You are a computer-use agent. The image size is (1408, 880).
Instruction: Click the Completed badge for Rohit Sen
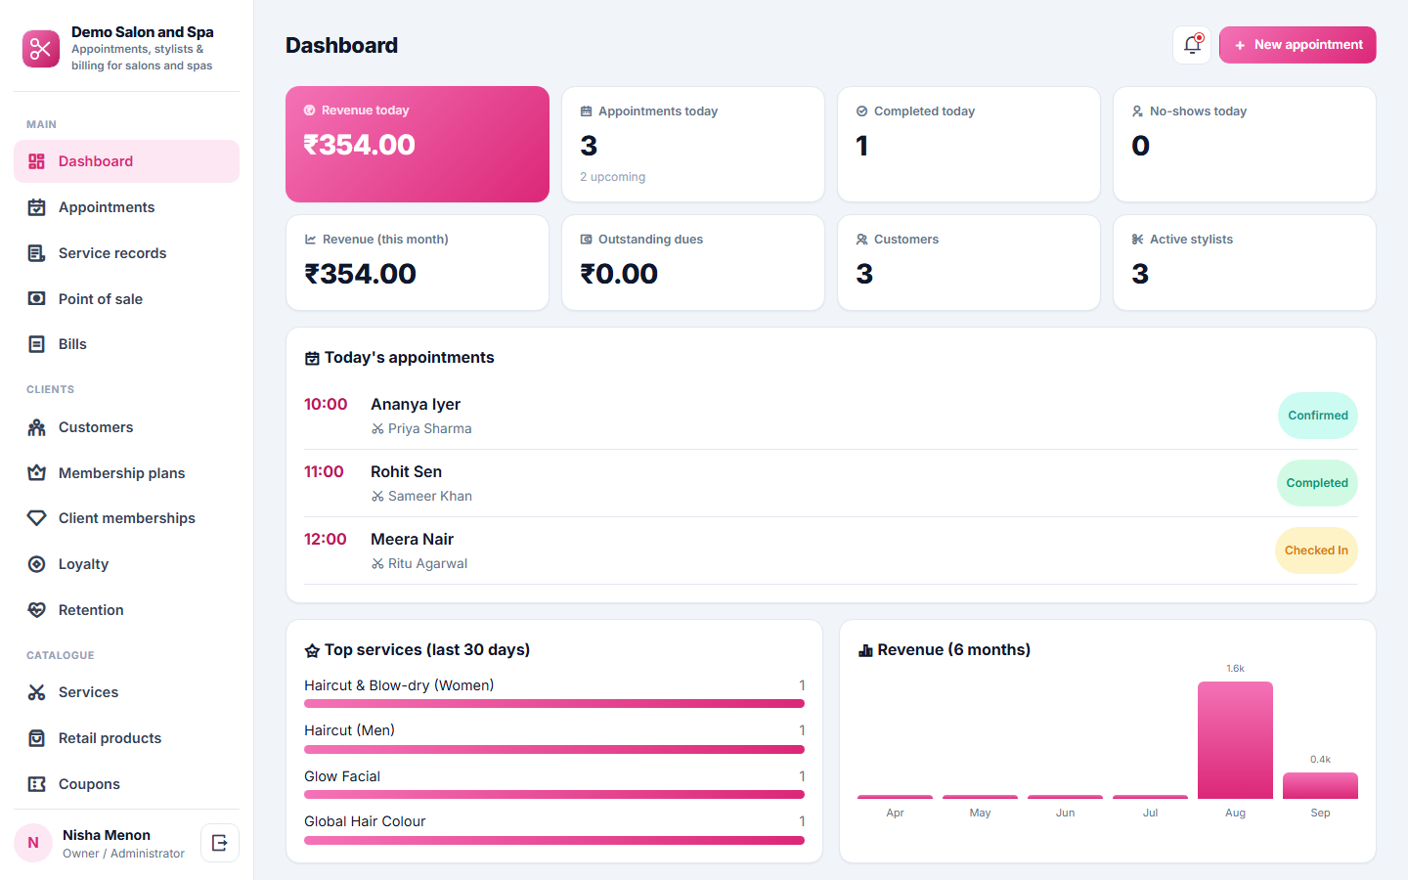(1317, 483)
